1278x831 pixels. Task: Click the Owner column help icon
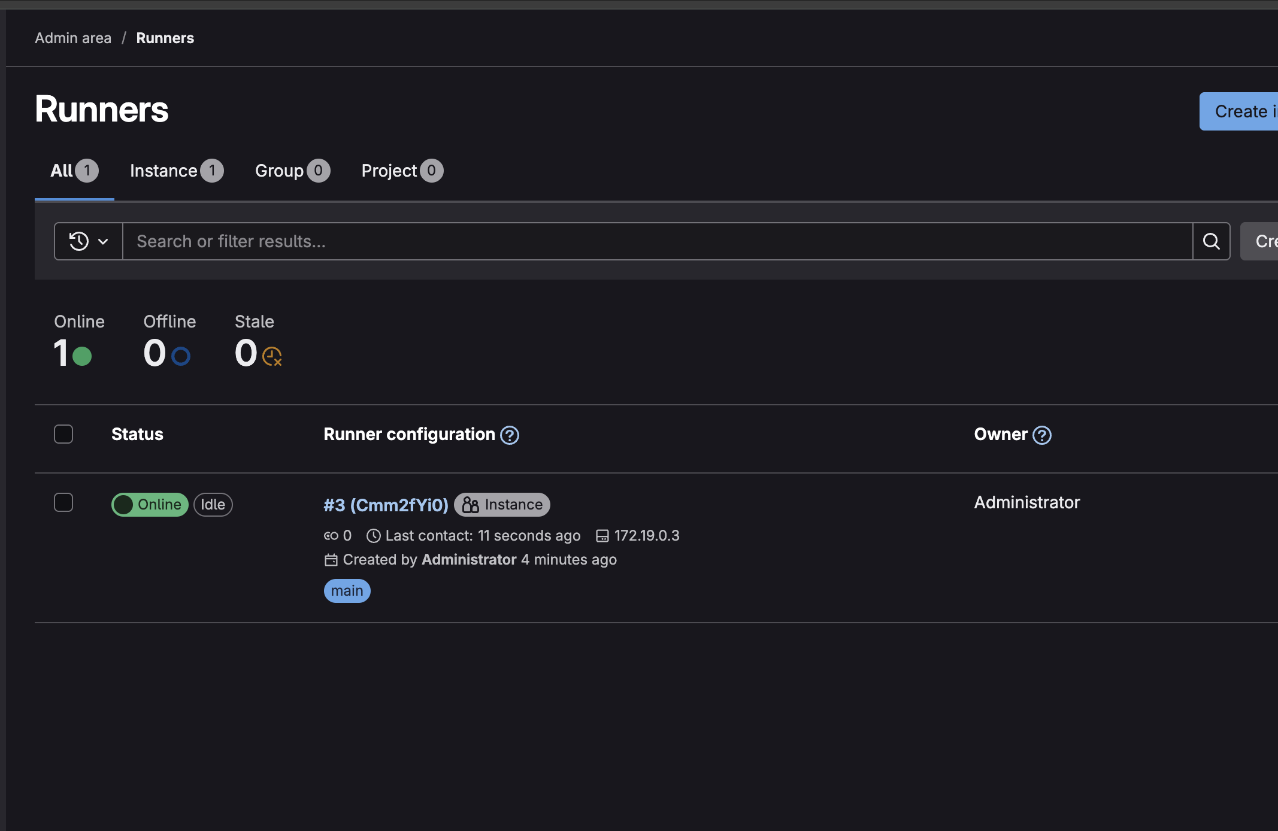(1043, 435)
